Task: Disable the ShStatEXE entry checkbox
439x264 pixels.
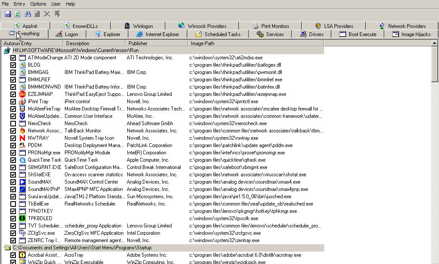Action: (x=13, y=175)
